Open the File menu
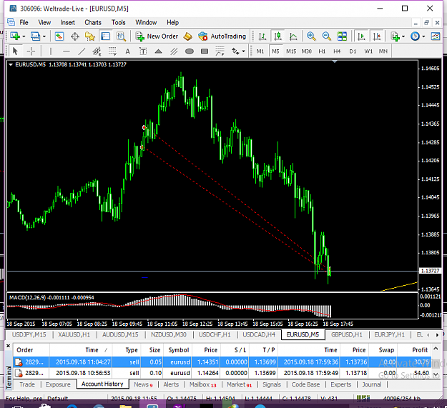This screenshot has height=408, width=447. (x=24, y=22)
